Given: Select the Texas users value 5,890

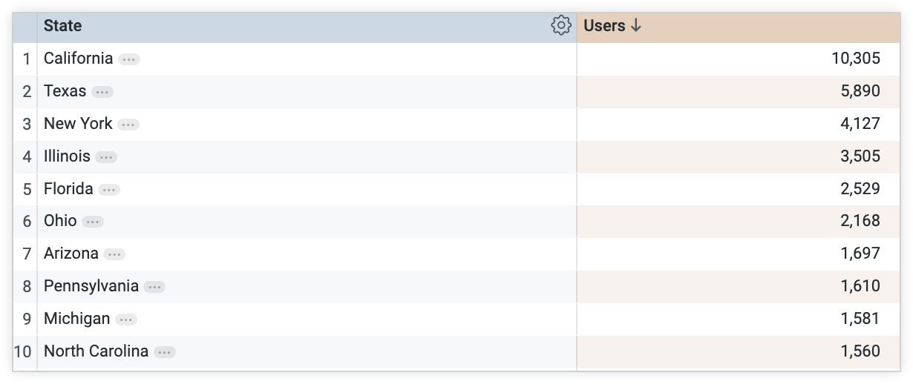Looking at the screenshot, I should 860,91.
